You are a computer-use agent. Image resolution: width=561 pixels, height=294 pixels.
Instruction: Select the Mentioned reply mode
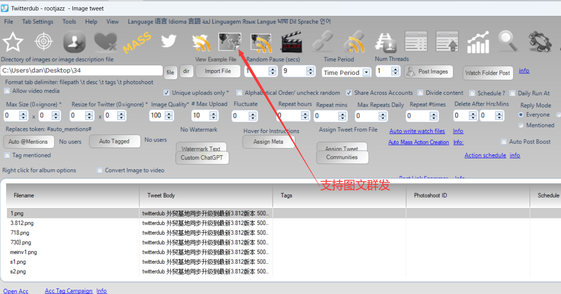[521, 126]
